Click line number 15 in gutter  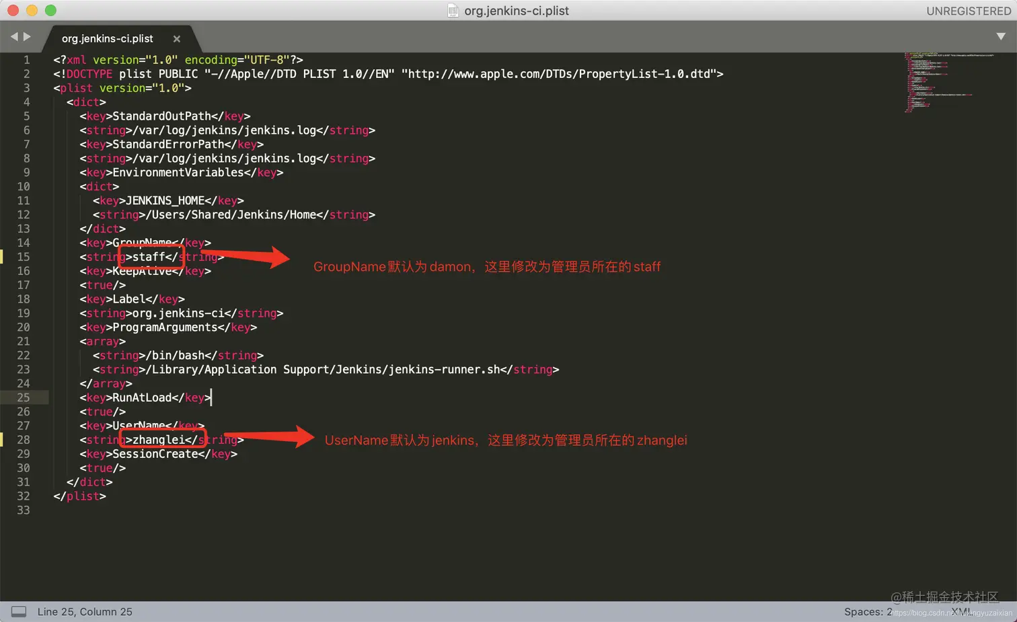coord(24,257)
